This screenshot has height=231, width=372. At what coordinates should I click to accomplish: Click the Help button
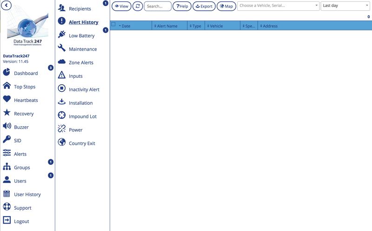(x=182, y=6)
